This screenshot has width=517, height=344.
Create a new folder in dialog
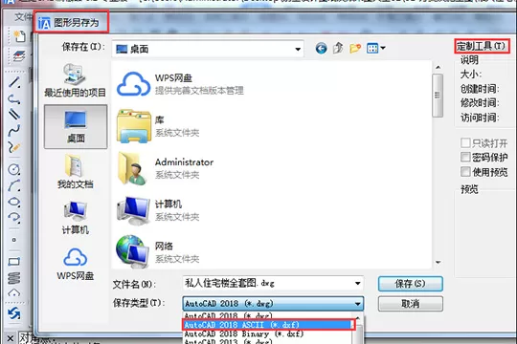pos(355,49)
